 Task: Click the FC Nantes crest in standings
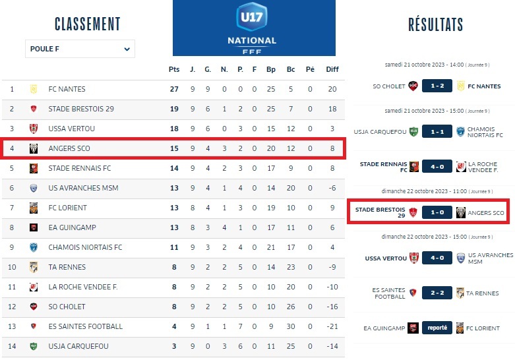(33, 90)
